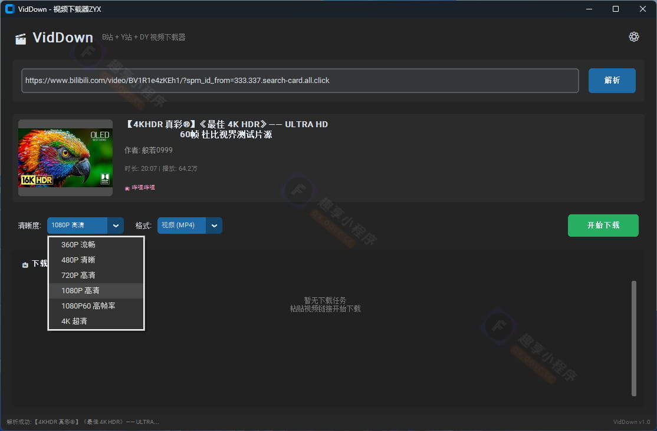Image resolution: width=657 pixels, height=431 pixels.
Task: Click the blue 解析 parse button
Action: pyautogui.click(x=612, y=81)
